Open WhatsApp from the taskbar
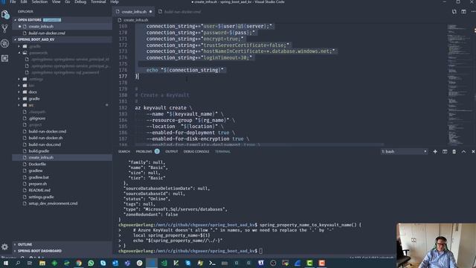The height and width of the screenshot is (268, 476). 91,263
